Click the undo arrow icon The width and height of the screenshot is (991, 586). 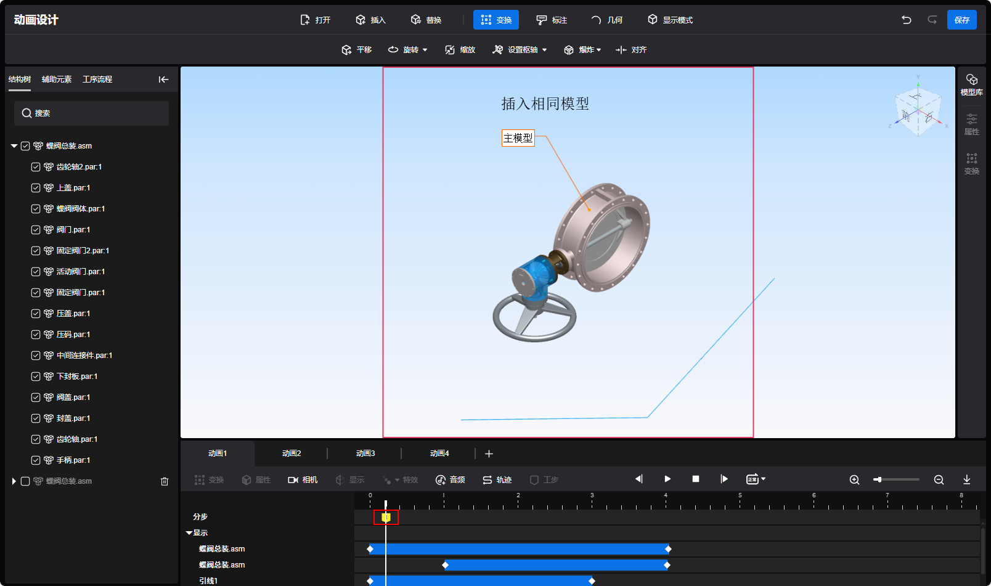[x=906, y=20]
